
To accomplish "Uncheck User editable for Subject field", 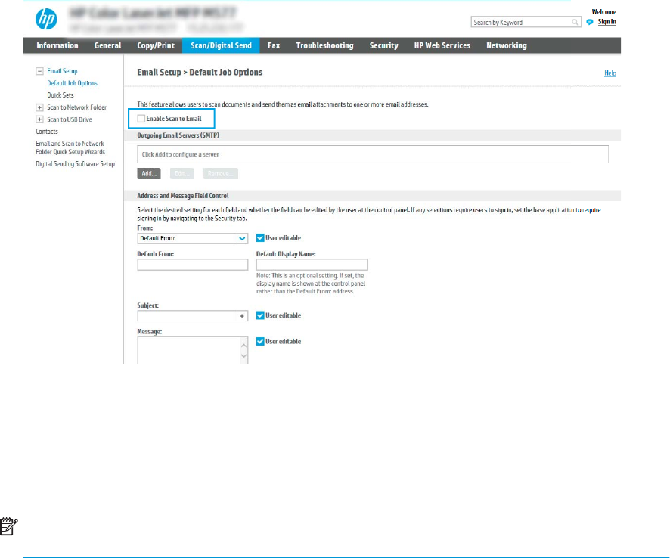I will click(260, 315).
